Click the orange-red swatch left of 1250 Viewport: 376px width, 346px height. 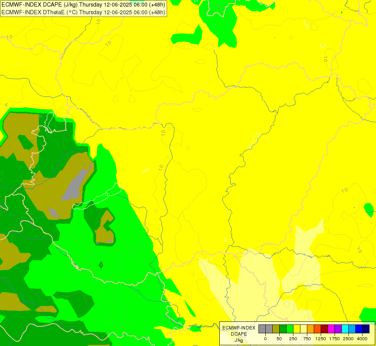[x=317, y=329]
